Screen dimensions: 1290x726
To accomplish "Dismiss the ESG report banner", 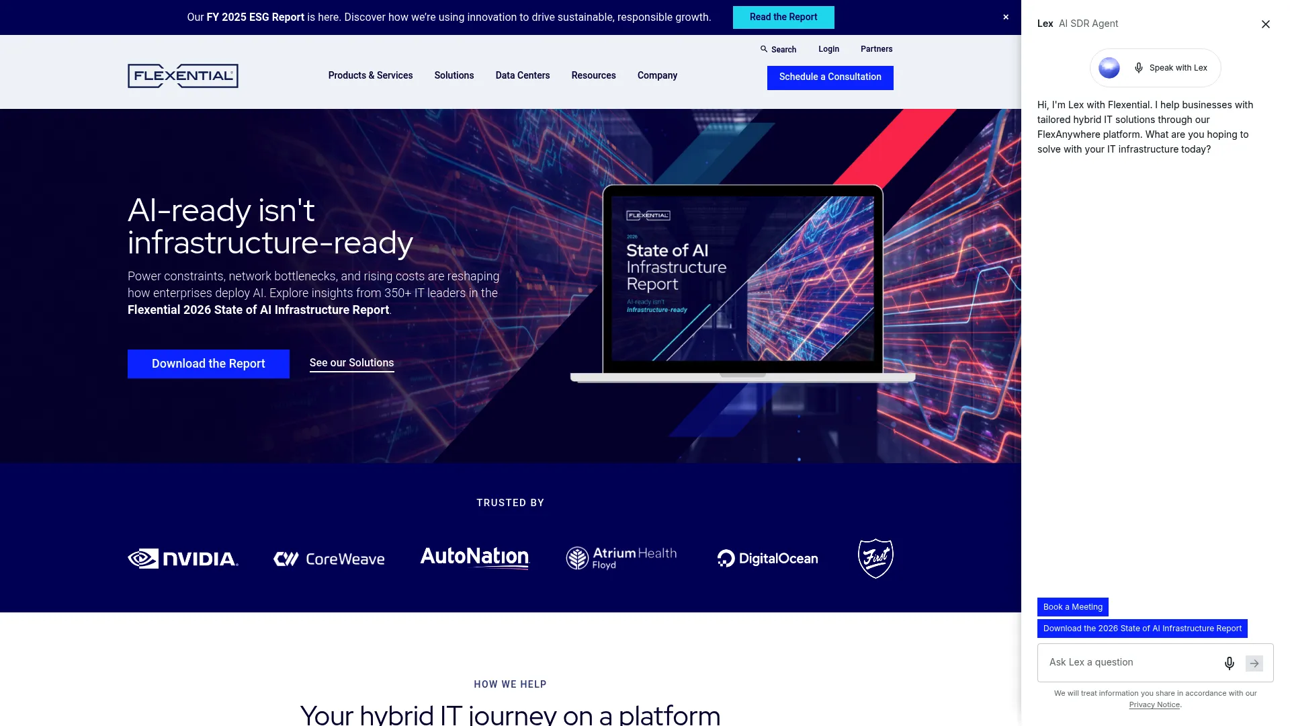I will point(1006,17).
